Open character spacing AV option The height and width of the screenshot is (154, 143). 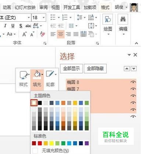tap(37, 26)
